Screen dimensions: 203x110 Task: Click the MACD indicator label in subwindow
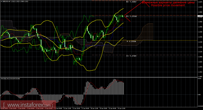10,79
